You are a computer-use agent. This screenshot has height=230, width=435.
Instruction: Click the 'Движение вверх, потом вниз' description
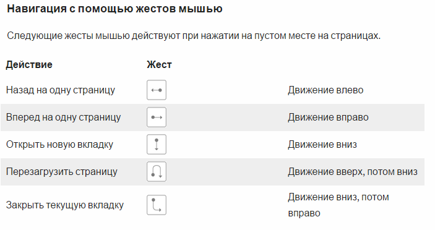353,172
